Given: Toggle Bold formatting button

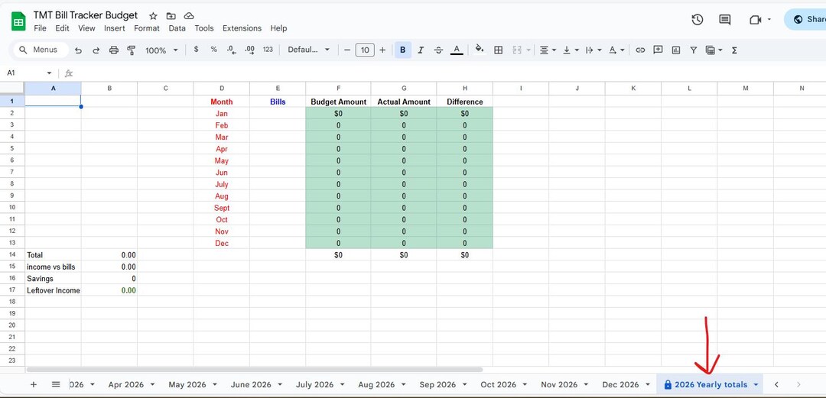Looking at the screenshot, I should [402, 50].
